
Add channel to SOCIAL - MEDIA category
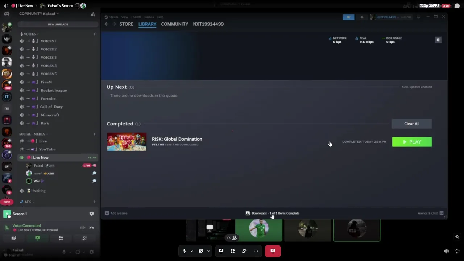[x=94, y=134]
